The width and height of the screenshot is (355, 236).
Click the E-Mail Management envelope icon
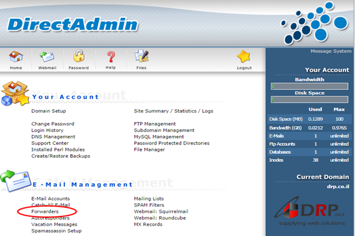pyautogui.click(x=15, y=182)
